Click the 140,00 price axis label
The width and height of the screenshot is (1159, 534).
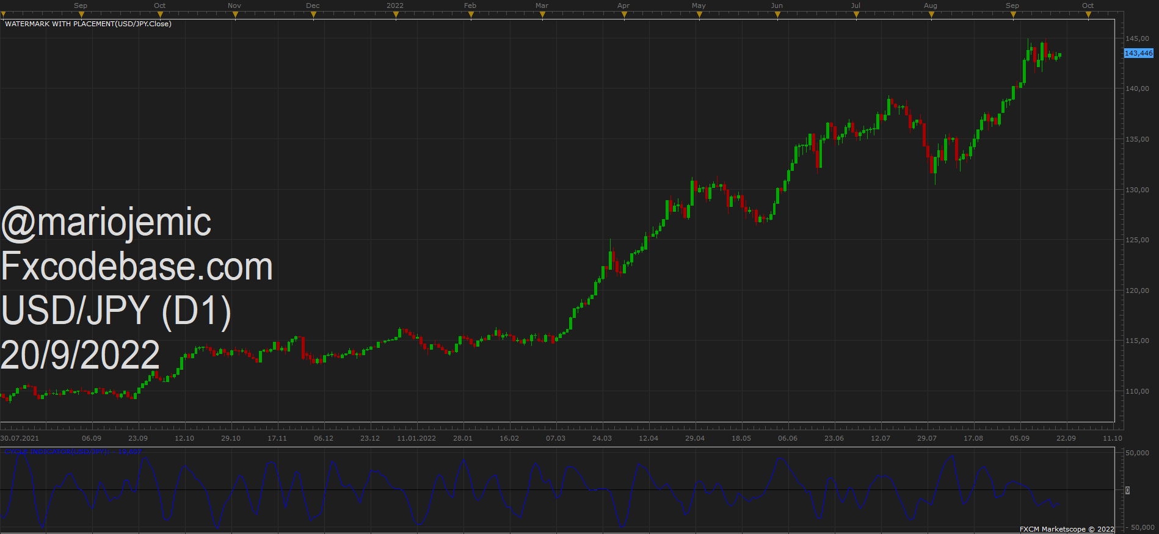pos(1137,88)
